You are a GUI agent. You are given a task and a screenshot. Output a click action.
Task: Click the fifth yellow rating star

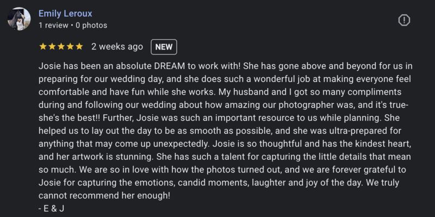click(x=79, y=46)
